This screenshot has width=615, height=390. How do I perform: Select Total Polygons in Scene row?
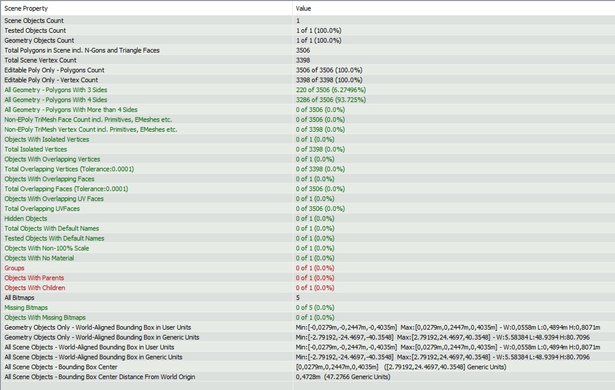pyautogui.click(x=307, y=50)
